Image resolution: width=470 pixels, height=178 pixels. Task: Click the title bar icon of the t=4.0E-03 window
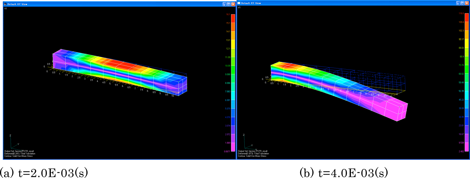[239, 3]
